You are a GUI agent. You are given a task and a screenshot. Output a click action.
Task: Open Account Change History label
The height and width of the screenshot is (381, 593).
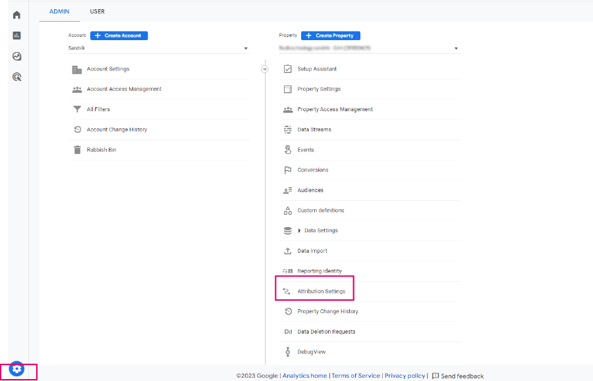click(x=117, y=130)
